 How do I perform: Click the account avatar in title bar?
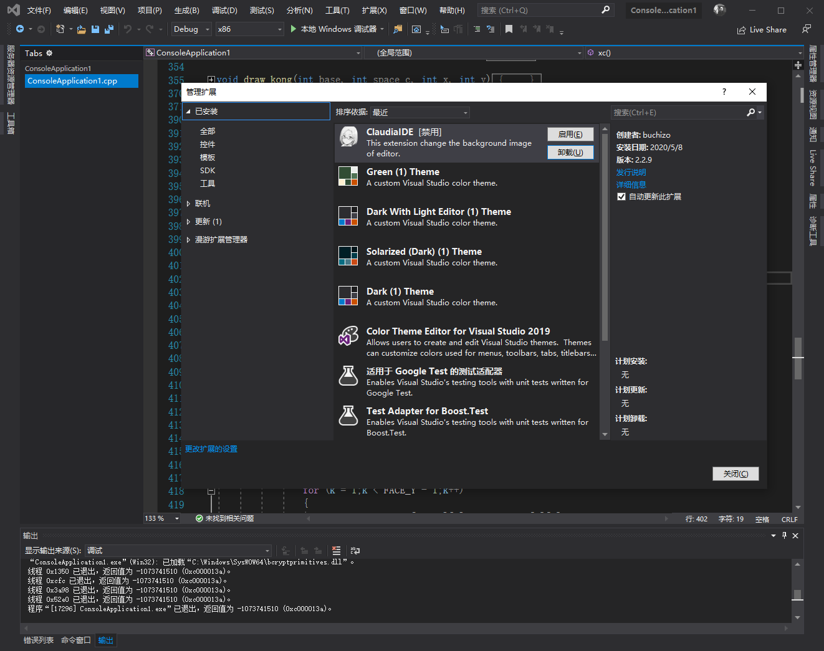tap(720, 10)
